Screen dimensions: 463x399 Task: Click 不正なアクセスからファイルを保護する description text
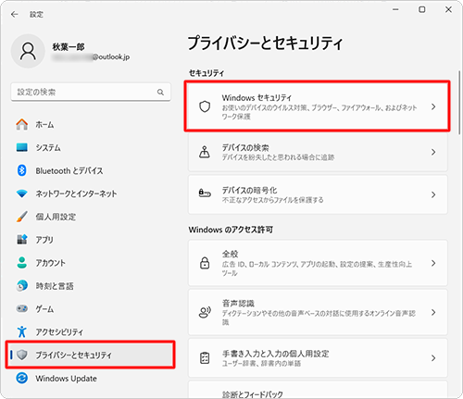coord(272,200)
